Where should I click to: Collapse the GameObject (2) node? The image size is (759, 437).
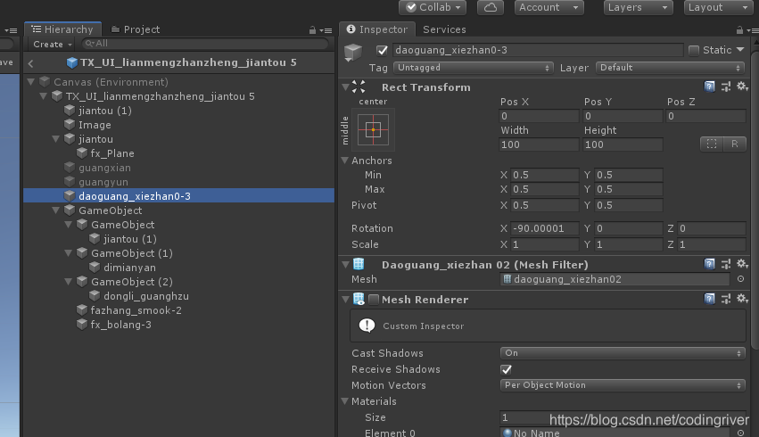(x=69, y=281)
